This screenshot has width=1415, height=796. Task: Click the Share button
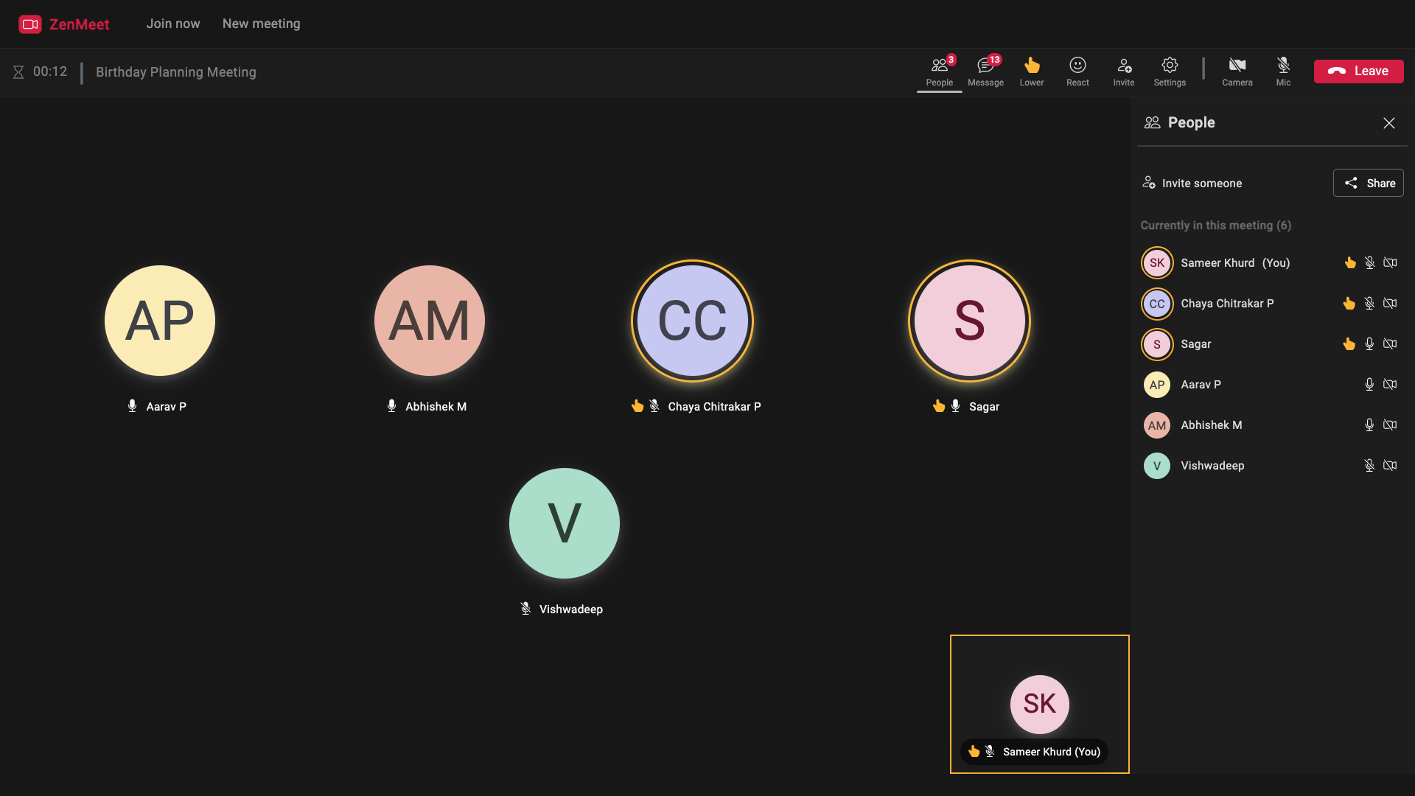point(1368,183)
